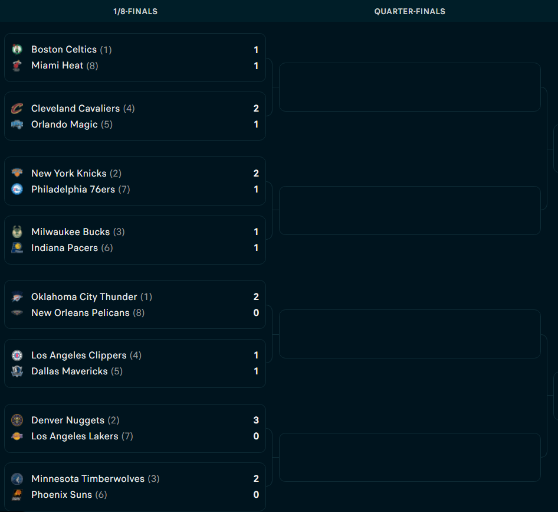Click the Miami Heat logo icon
This screenshot has height=512, width=558.
(17, 66)
